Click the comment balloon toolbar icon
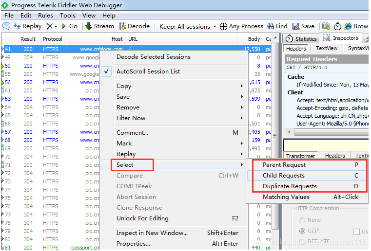Image resolution: width=371 pixels, height=251 pixels. click(6, 26)
